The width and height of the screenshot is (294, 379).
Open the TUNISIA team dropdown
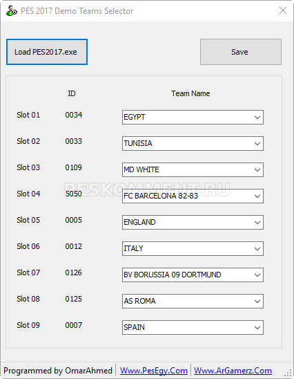click(x=193, y=144)
